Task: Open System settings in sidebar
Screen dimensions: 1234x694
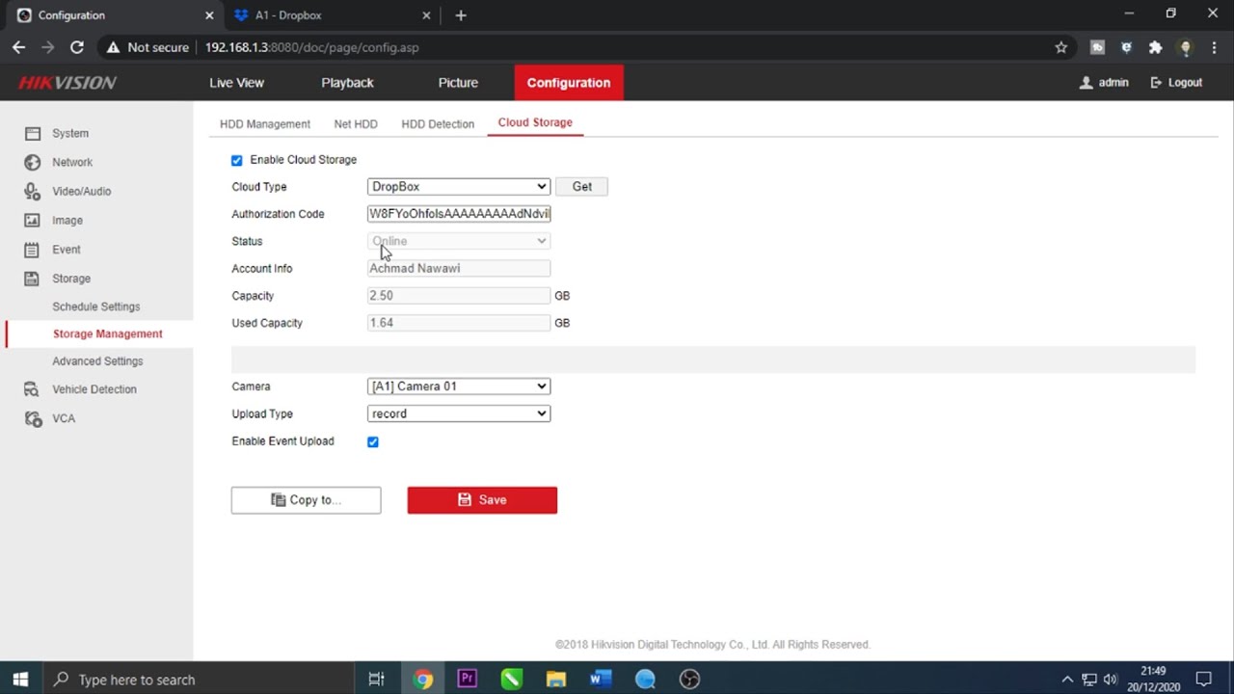Action: [x=70, y=133]
